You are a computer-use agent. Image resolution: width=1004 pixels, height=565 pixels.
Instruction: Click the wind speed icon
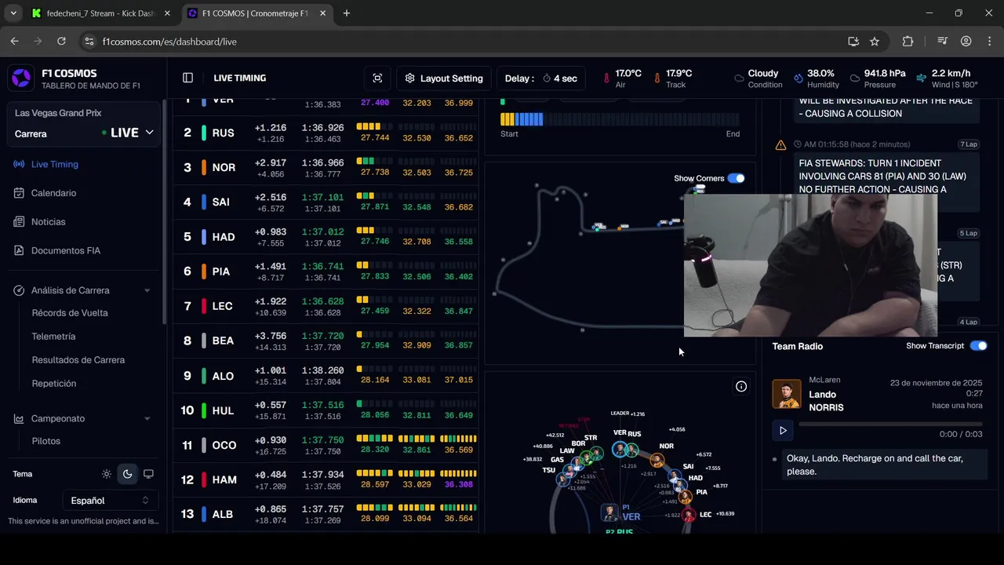(x=922, y=78)
